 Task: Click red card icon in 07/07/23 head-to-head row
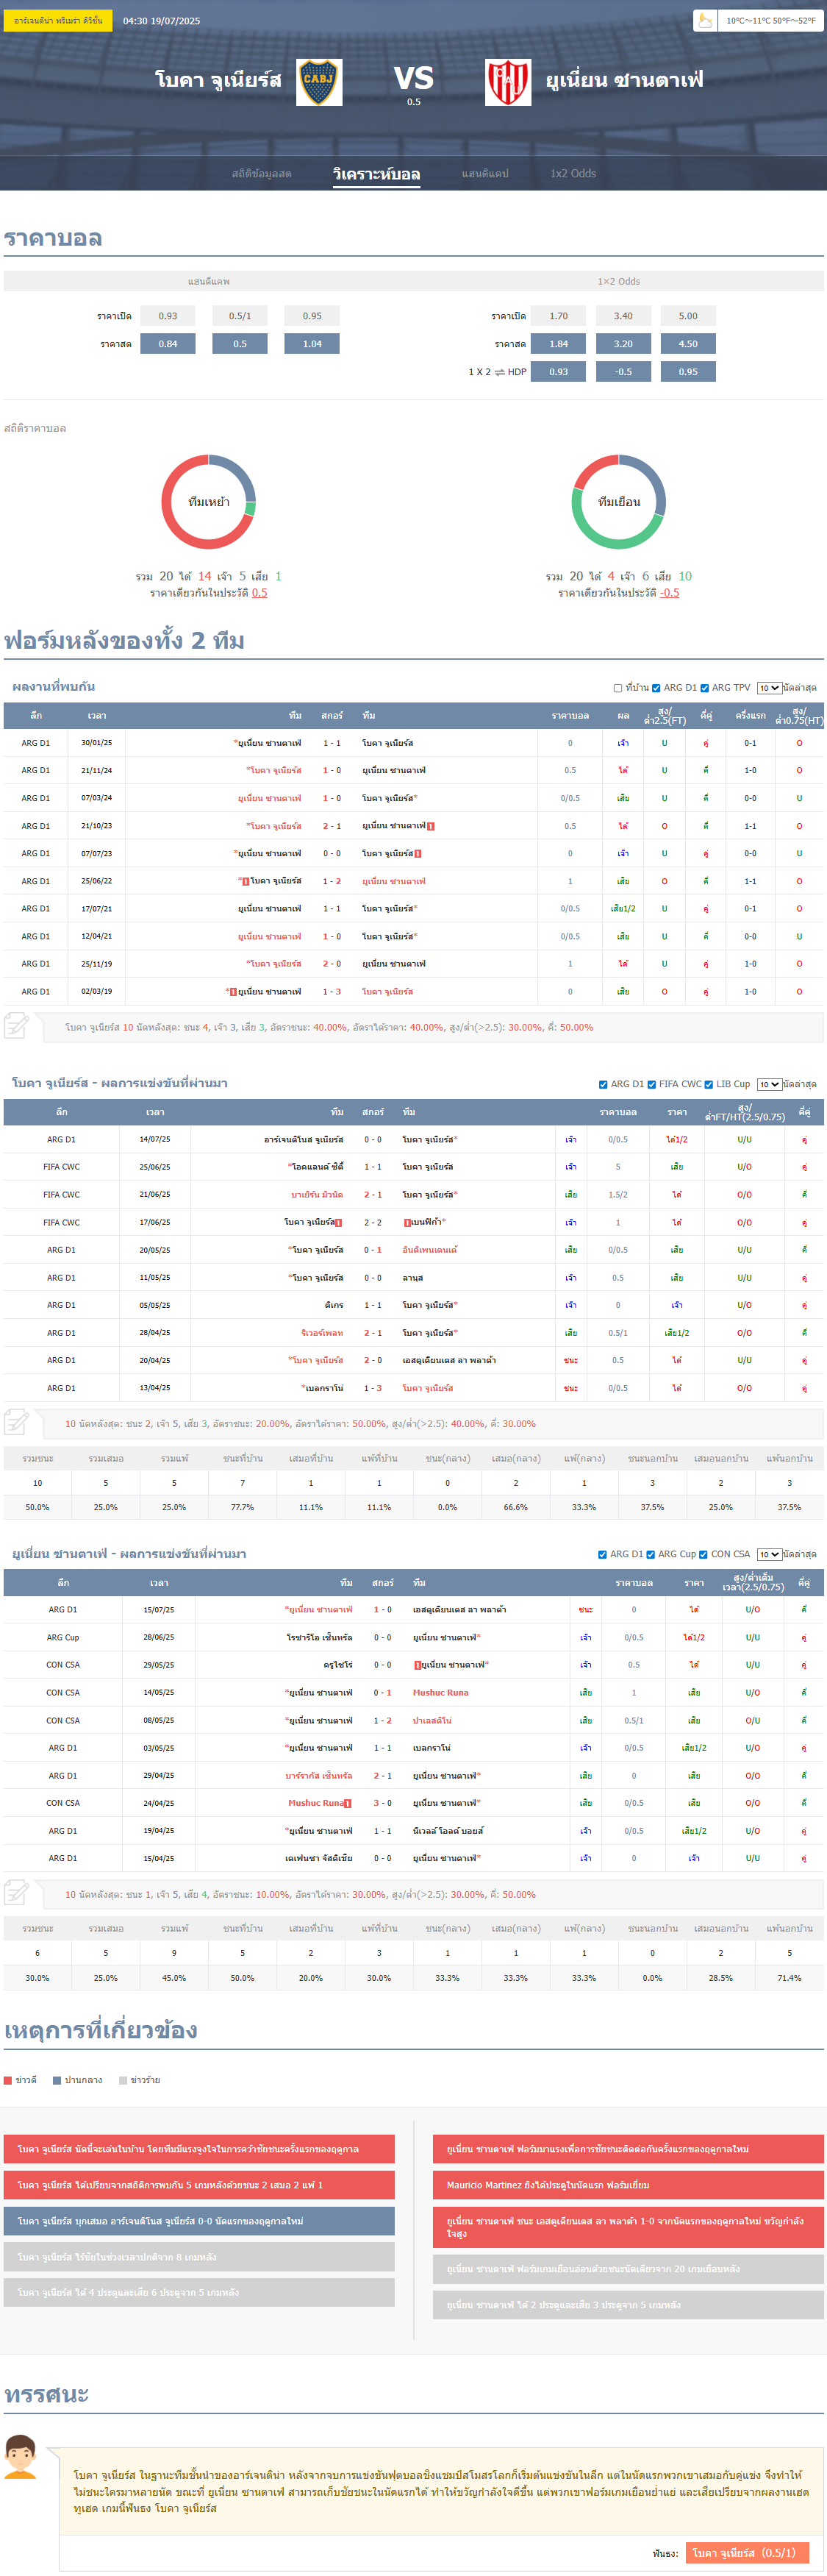pyautogui.click(x=418, y=854)
